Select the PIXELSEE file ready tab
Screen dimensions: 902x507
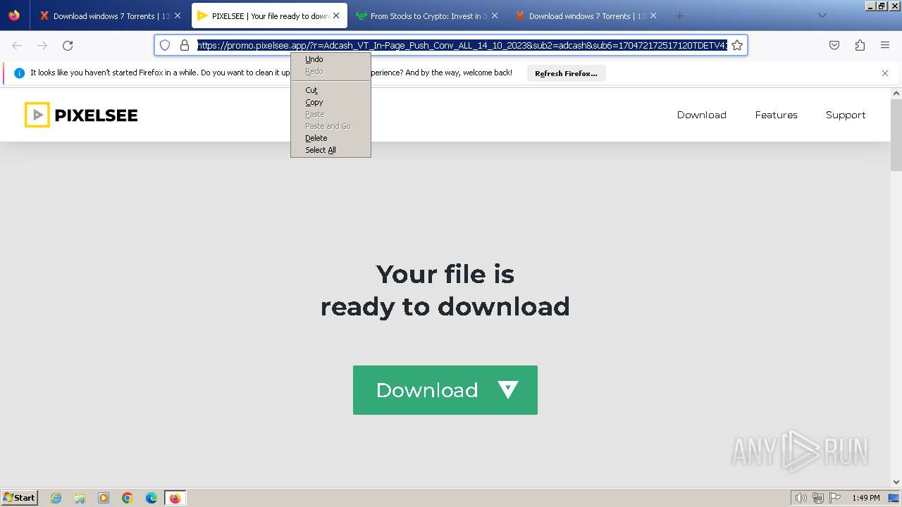(x=269, y=15)
